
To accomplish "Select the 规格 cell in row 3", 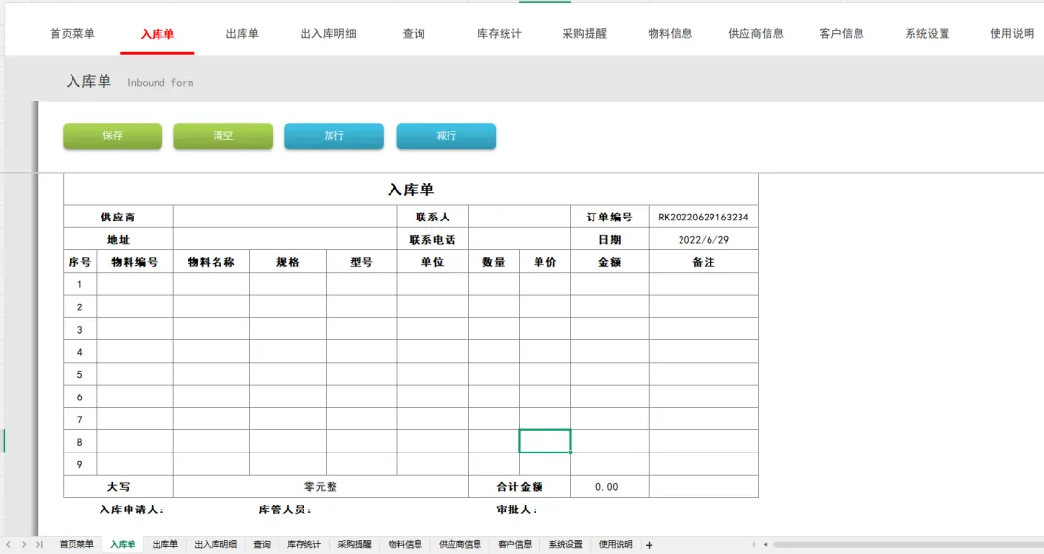I will pyautogui.click(x=288, y=330).
